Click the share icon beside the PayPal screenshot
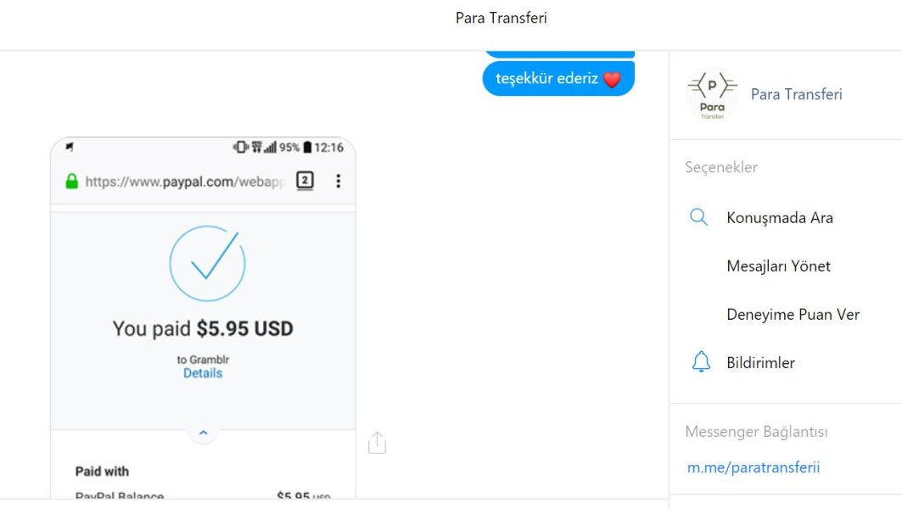This screenshot has height=509, width=902. [x=377, y=443]
